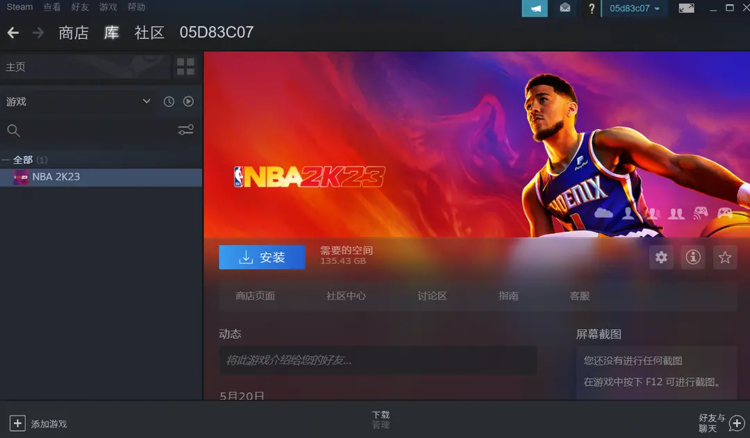Click the question mark help icon
This screenshot has height=438, width=750.
pos(592,8)
